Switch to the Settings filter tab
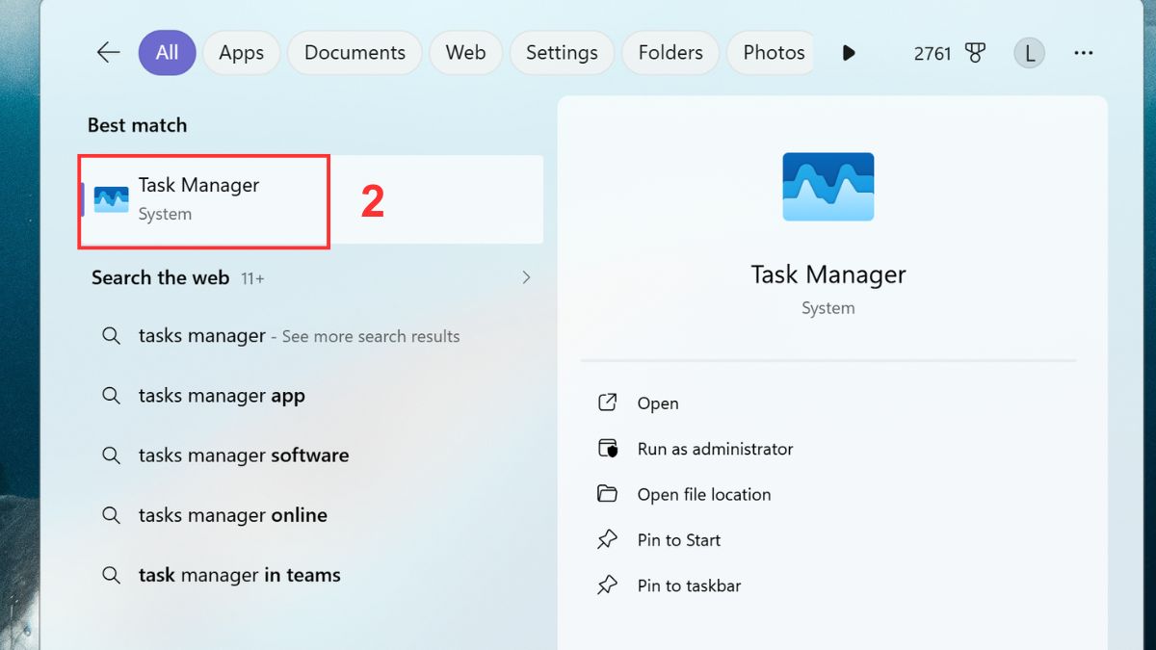Image resolution: width=1156 pixels, height=650 pixels. tap(562, 53)
